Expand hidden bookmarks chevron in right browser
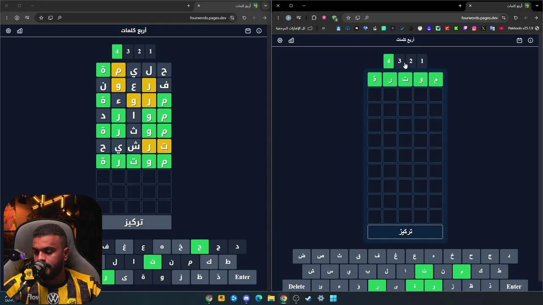This screenshot has width=543, height=305. pyautogui.click(x=324, y=28)
